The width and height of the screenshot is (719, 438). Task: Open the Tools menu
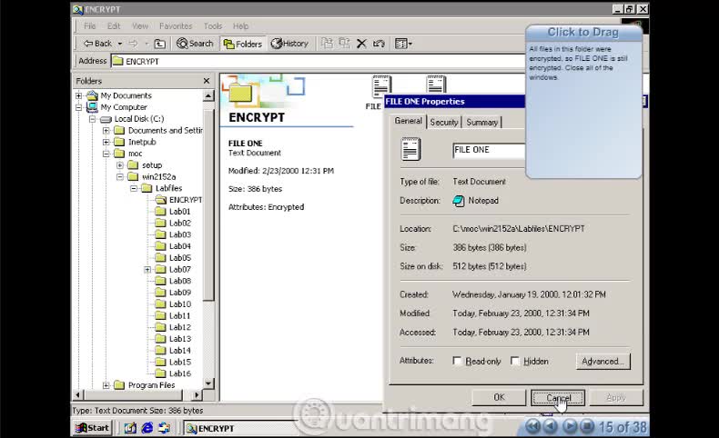pyautogui.click(x=213, y=26)
